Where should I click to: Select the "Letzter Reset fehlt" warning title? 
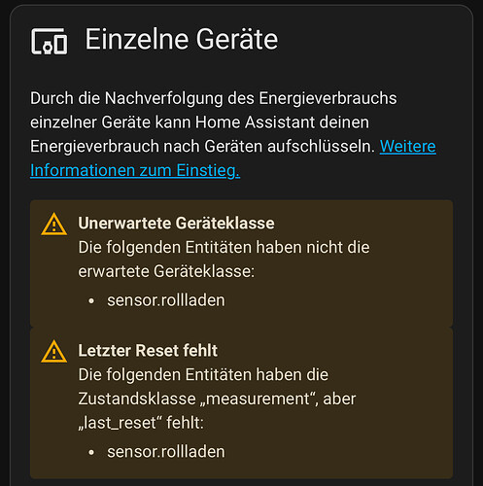148,351
